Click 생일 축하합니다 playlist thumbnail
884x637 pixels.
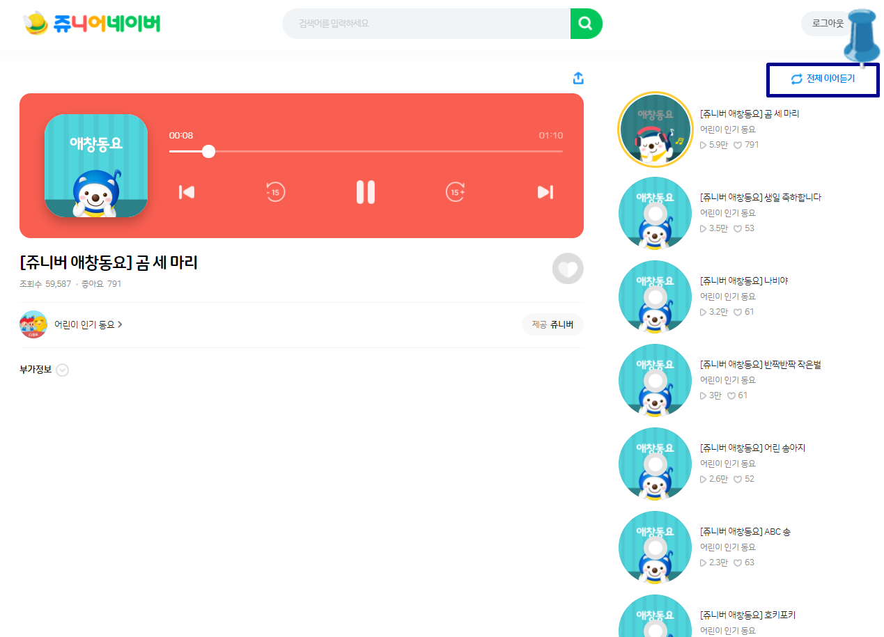click(x=655, y=213)
